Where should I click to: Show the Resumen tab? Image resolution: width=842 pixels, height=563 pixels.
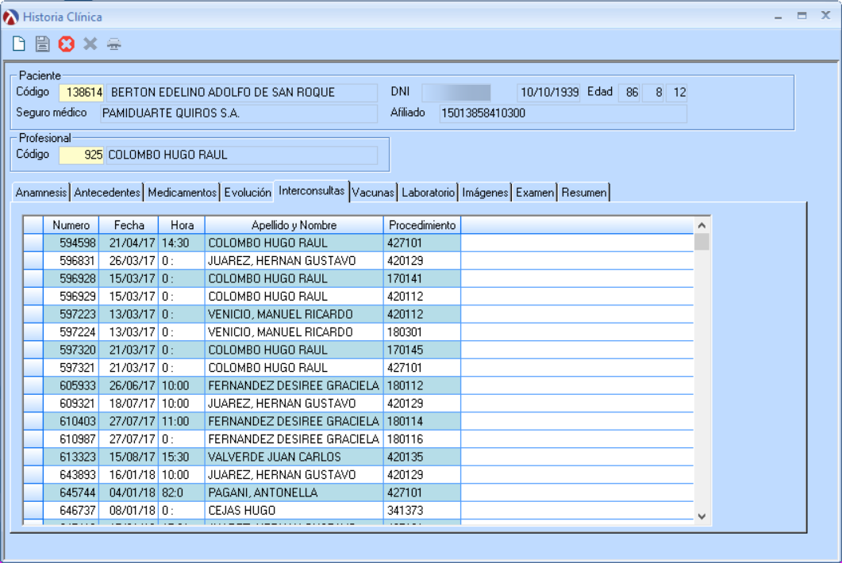tap(584, 193)
